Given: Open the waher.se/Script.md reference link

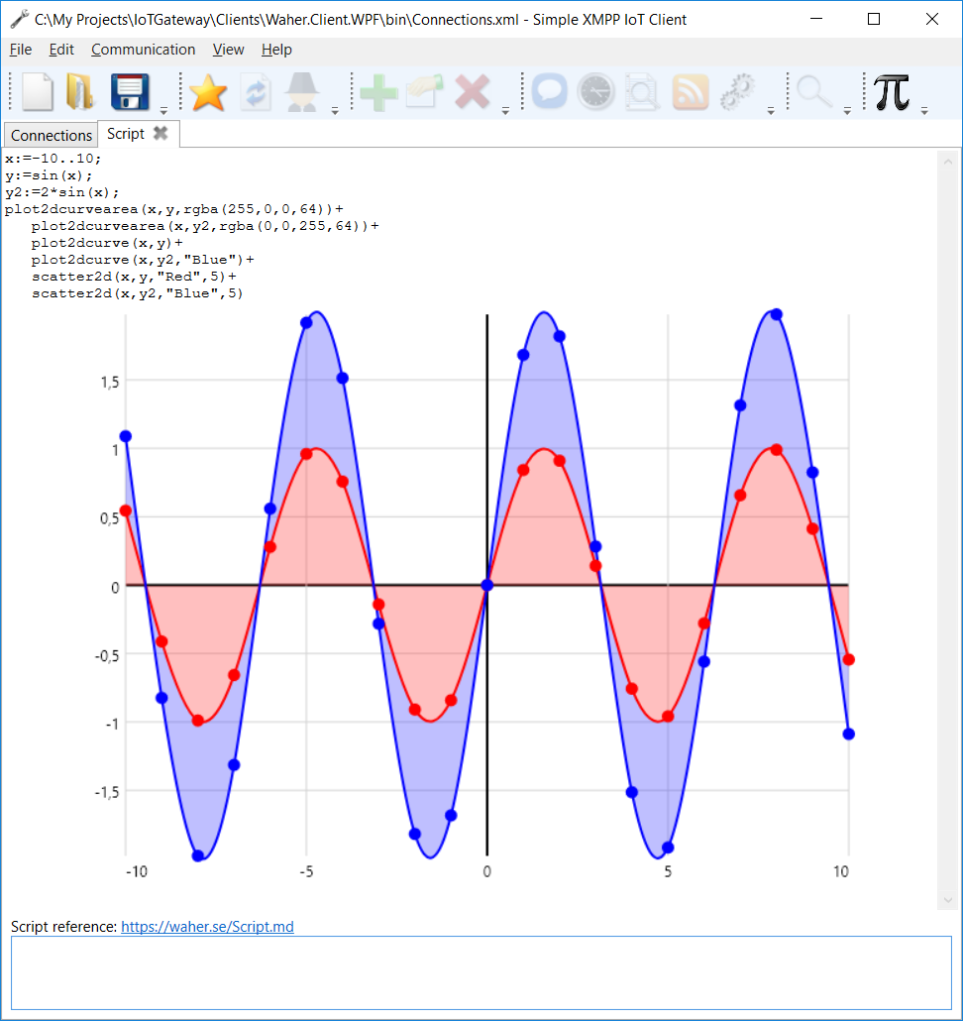Looking at the screenshot, I should (x=207, y=927).
